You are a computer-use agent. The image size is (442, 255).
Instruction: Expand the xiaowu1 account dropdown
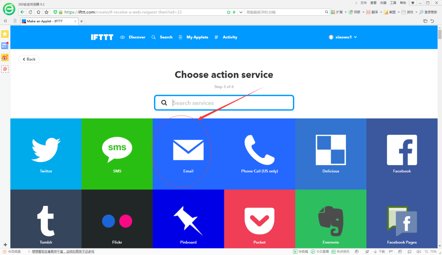click(x=343, y=37)
